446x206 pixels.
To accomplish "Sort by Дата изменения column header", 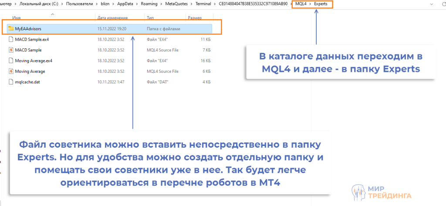I will 113,18.
